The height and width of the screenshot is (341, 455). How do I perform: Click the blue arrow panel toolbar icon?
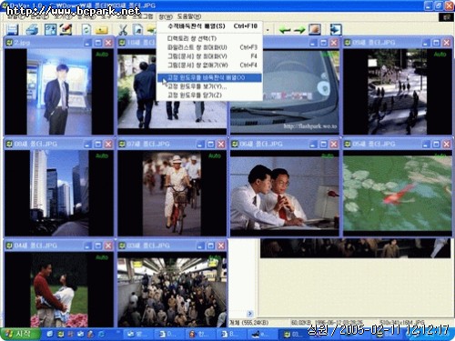coord(336,29)
